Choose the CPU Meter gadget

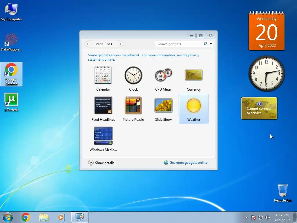click(x=164, y=78)
